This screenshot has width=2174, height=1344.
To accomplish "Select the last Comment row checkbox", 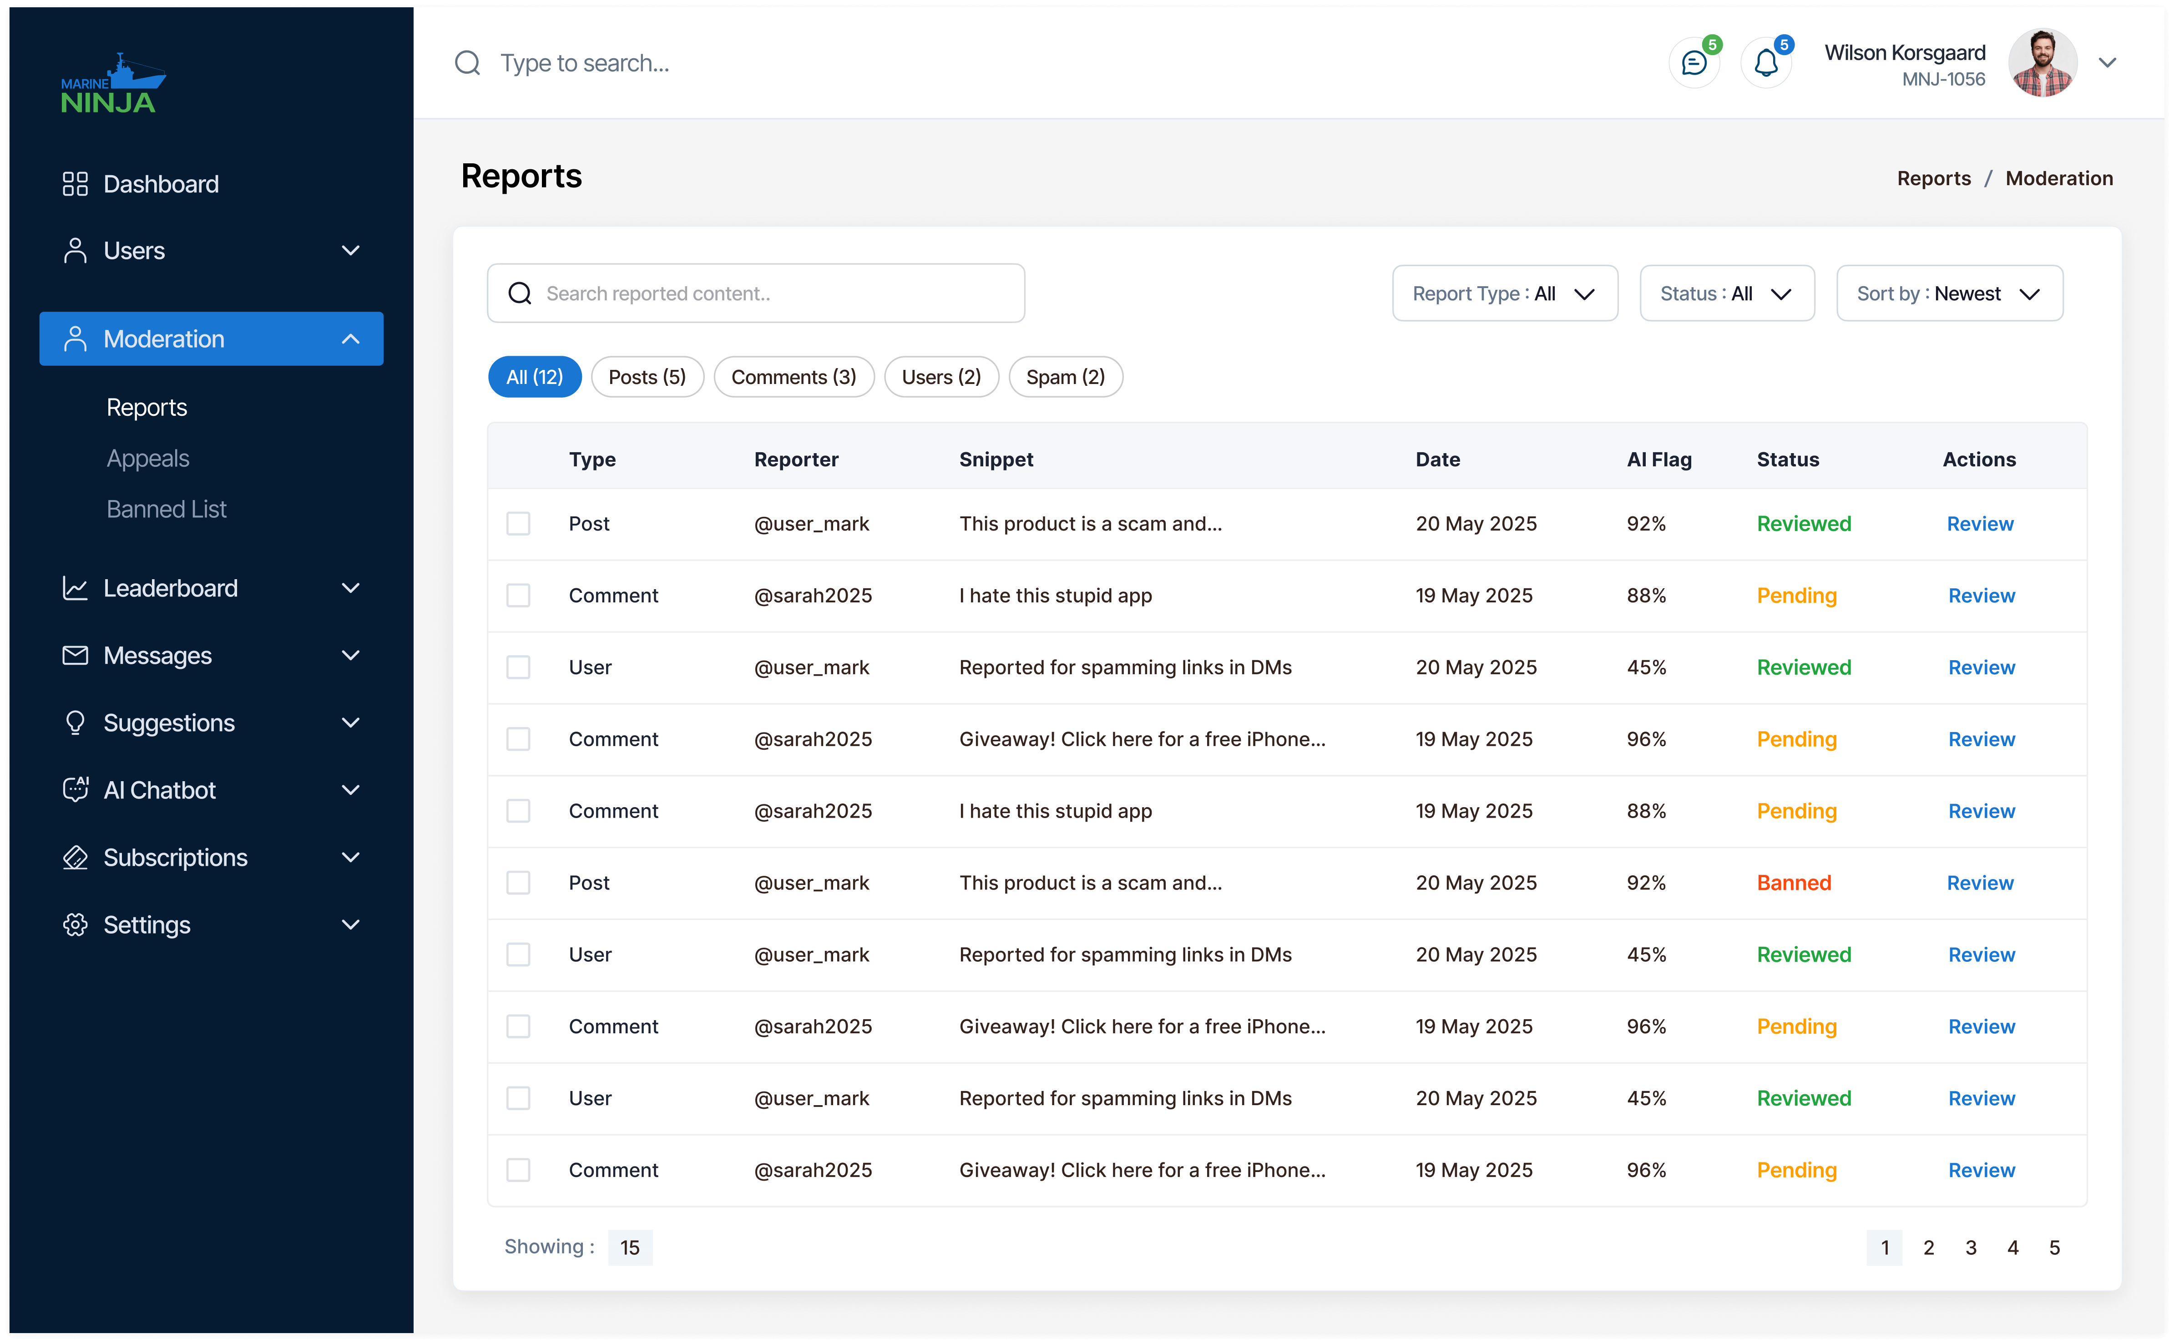I will (518, 1170).
